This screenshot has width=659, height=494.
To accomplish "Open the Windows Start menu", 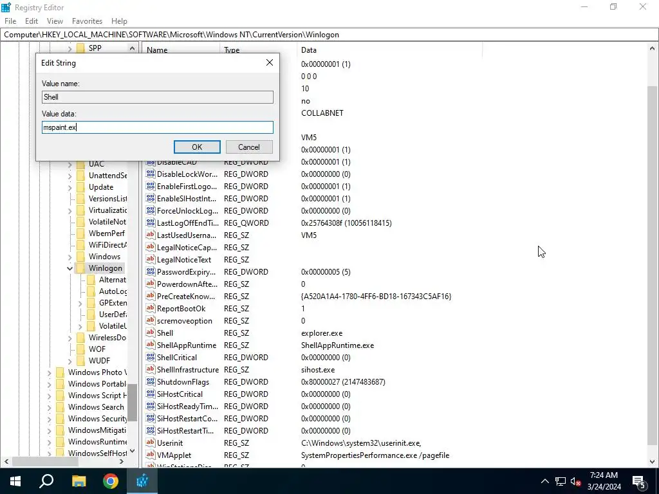I will (x=15, y=481).
